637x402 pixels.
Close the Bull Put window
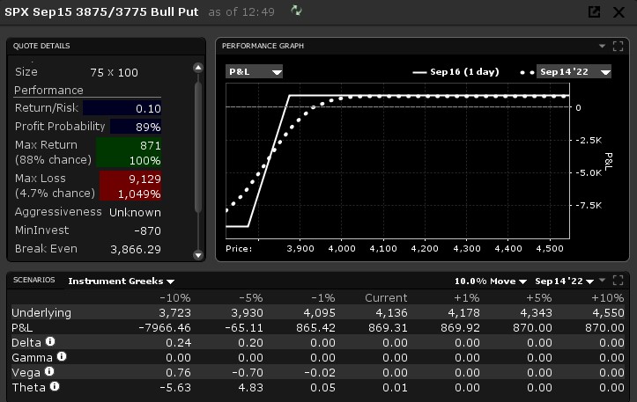point(619,11)
